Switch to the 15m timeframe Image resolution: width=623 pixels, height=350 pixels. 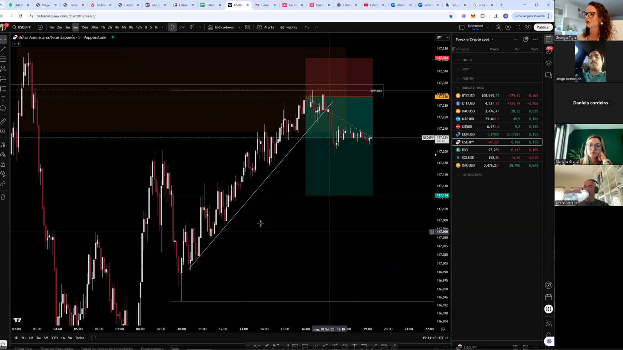[x=84, y=27]
